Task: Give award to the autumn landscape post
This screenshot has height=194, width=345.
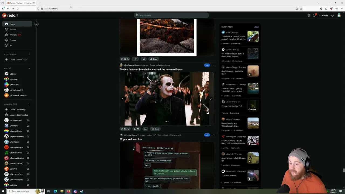Action: tap(143, 59)
